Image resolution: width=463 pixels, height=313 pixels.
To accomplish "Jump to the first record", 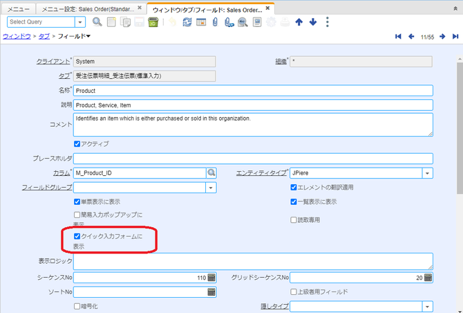I will pos(398,37).
